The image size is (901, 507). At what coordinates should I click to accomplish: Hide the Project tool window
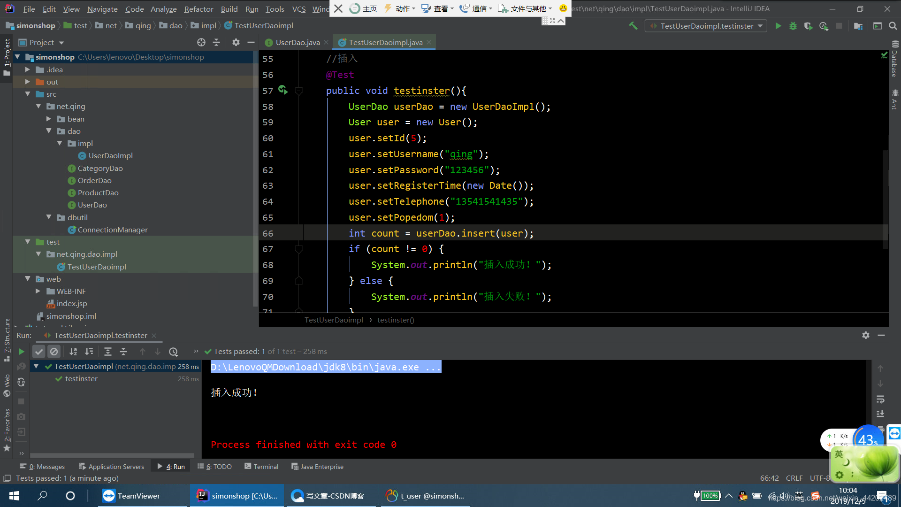pos(251,42)
